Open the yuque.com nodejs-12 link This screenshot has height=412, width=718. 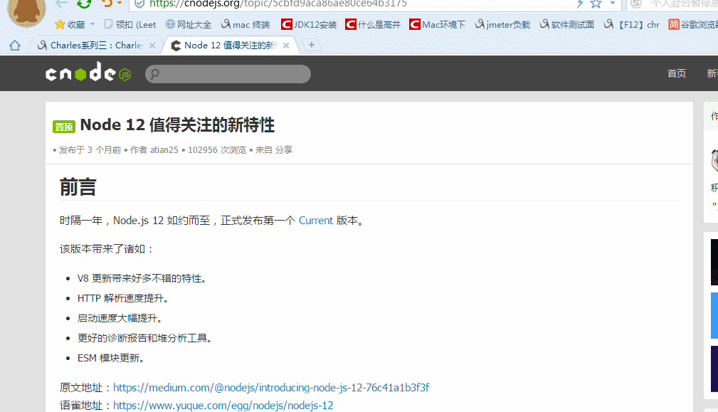[223, 406]
